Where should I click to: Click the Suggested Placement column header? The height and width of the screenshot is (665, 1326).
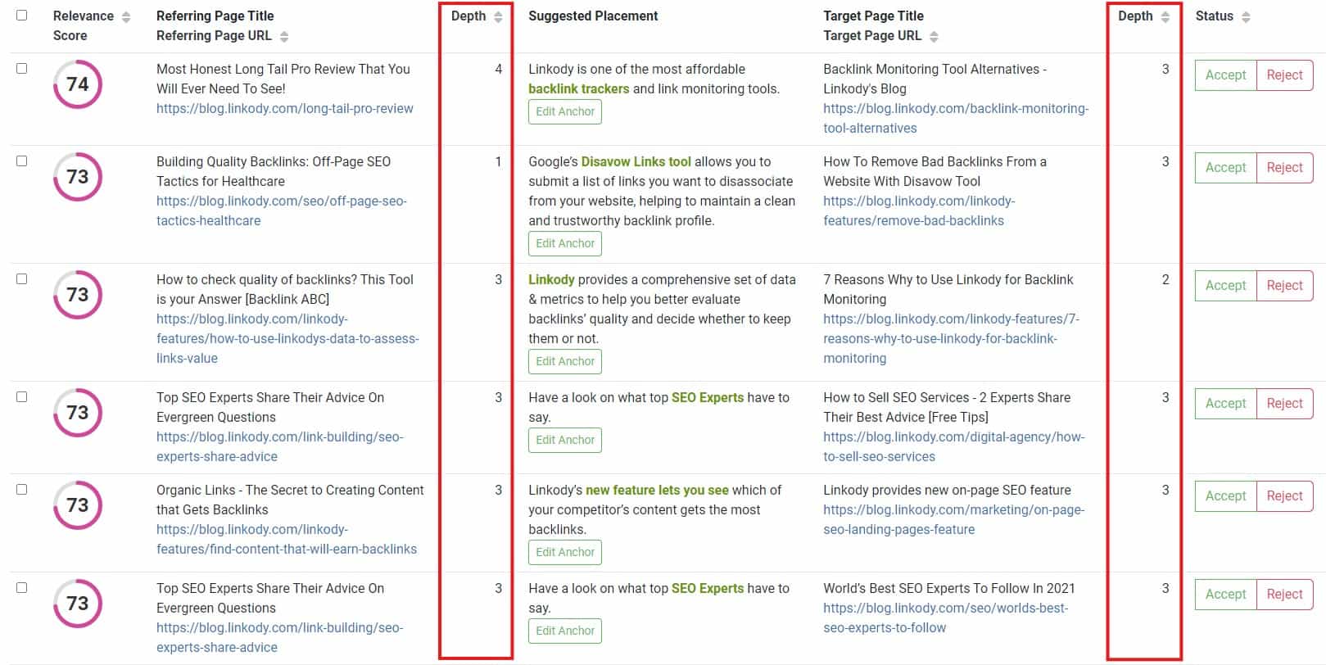593,15
